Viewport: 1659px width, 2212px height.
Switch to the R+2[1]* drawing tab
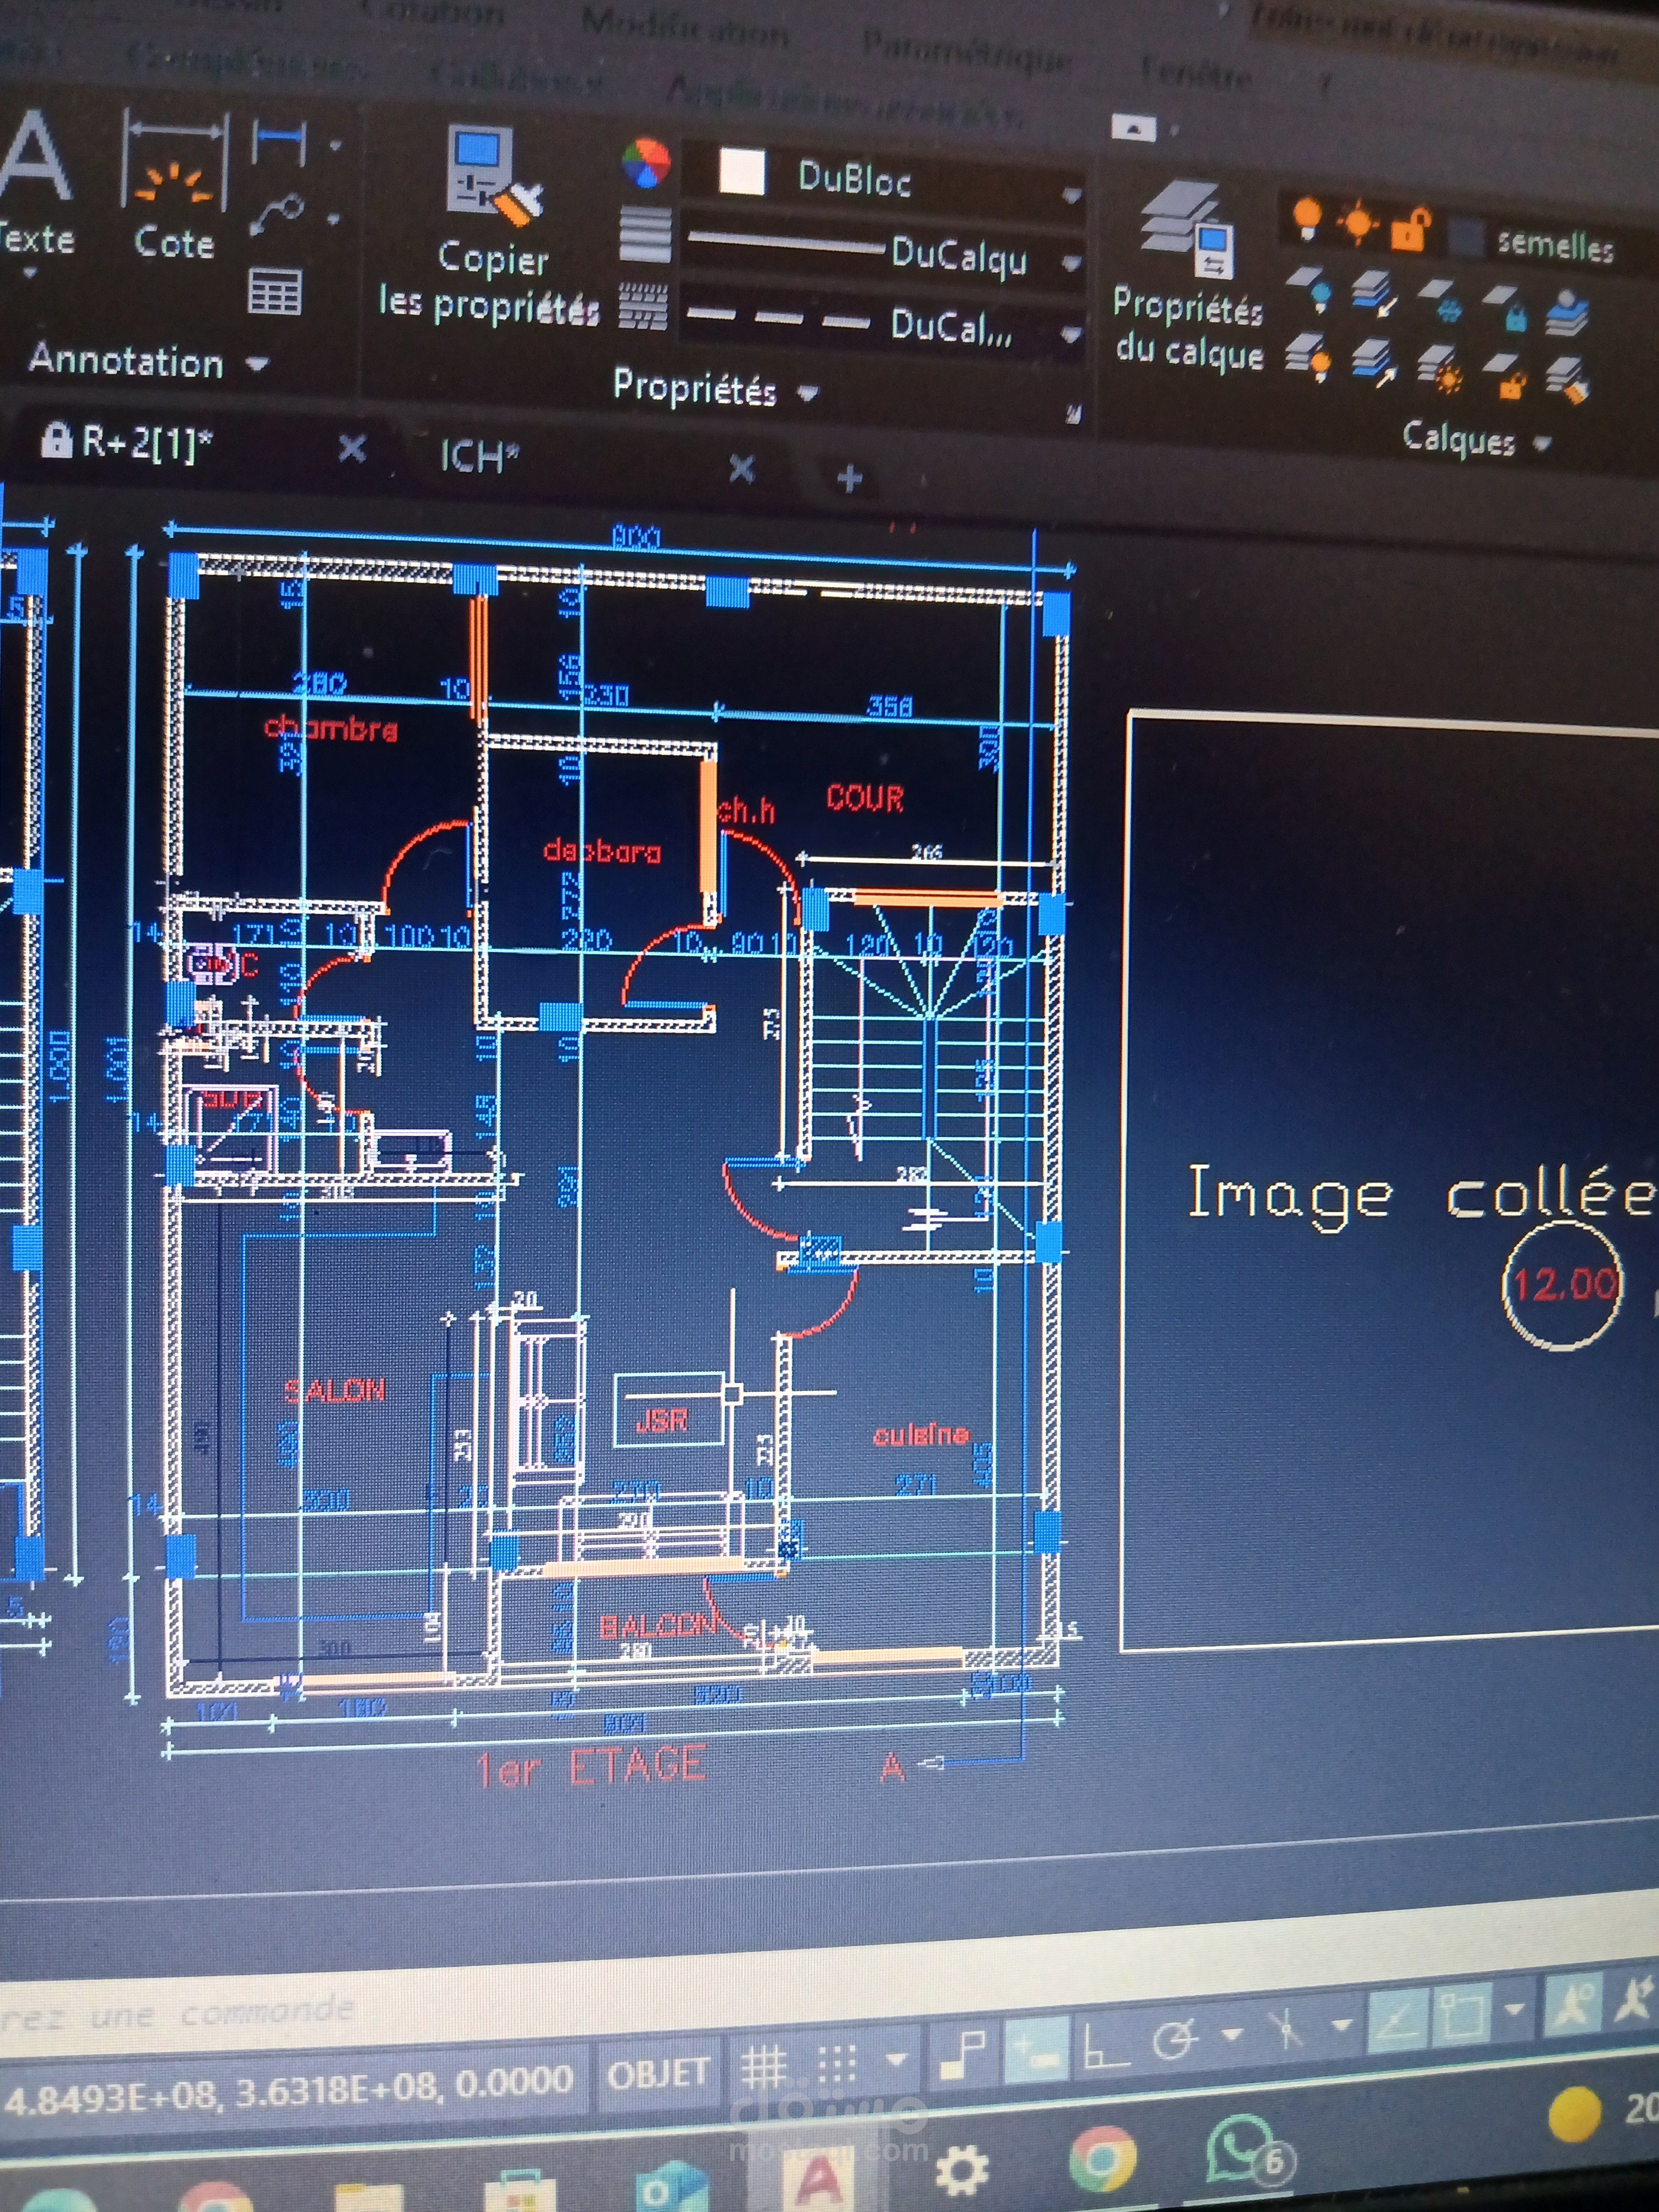click(x=128, y=441)
